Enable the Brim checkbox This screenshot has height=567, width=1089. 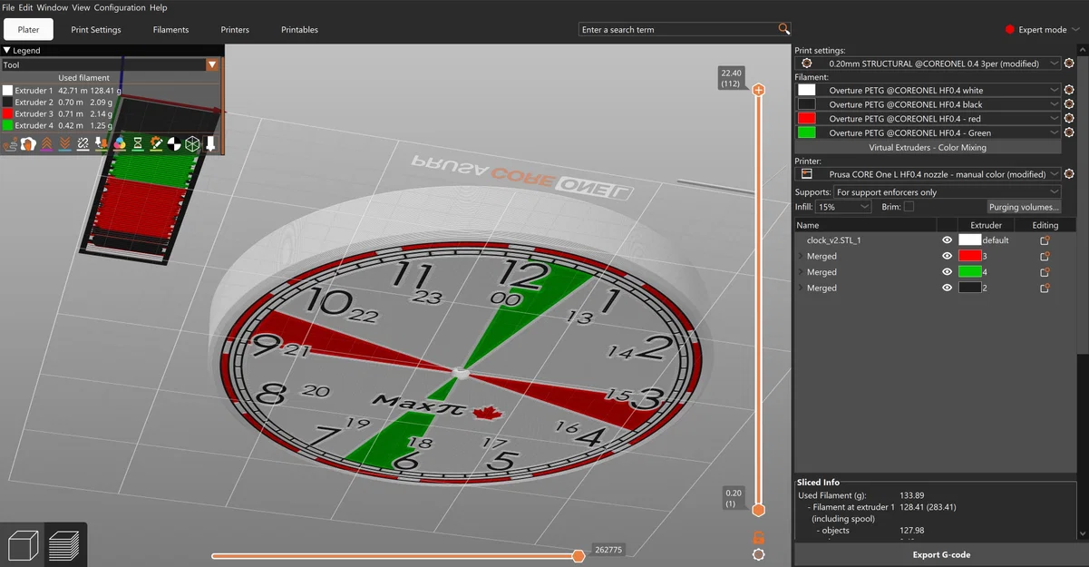click(909, 207)
